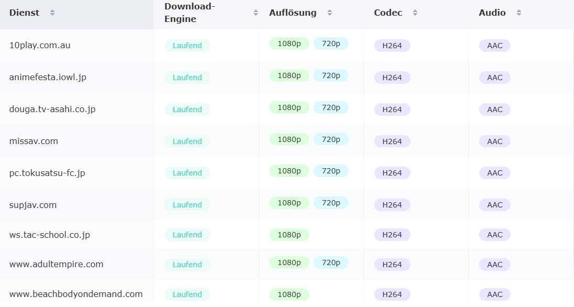Click the Laufend badge for ws.tac-school.co.jp

187,235
